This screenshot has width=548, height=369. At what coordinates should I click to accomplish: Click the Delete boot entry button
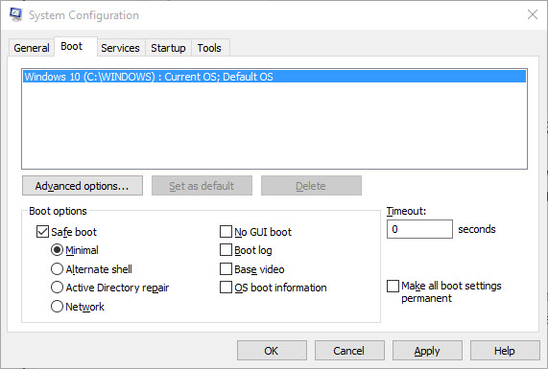click(x=311, y=186)
